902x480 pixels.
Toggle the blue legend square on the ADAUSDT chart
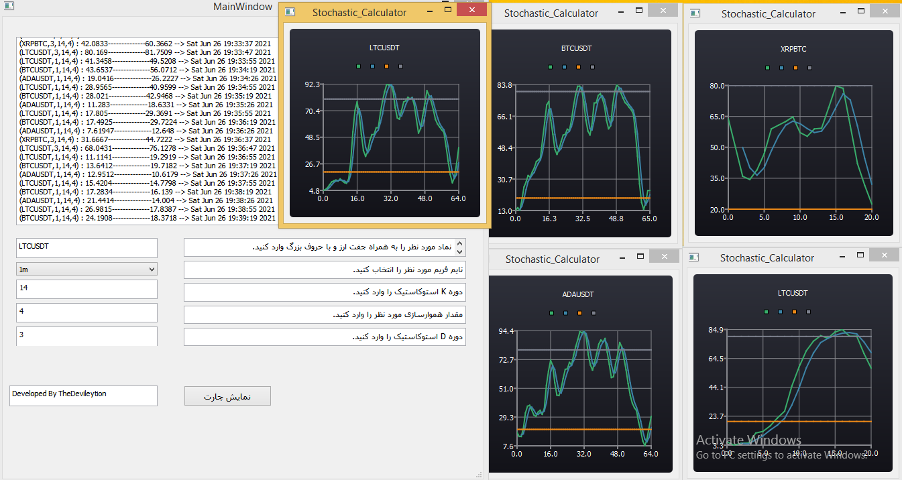565,313
